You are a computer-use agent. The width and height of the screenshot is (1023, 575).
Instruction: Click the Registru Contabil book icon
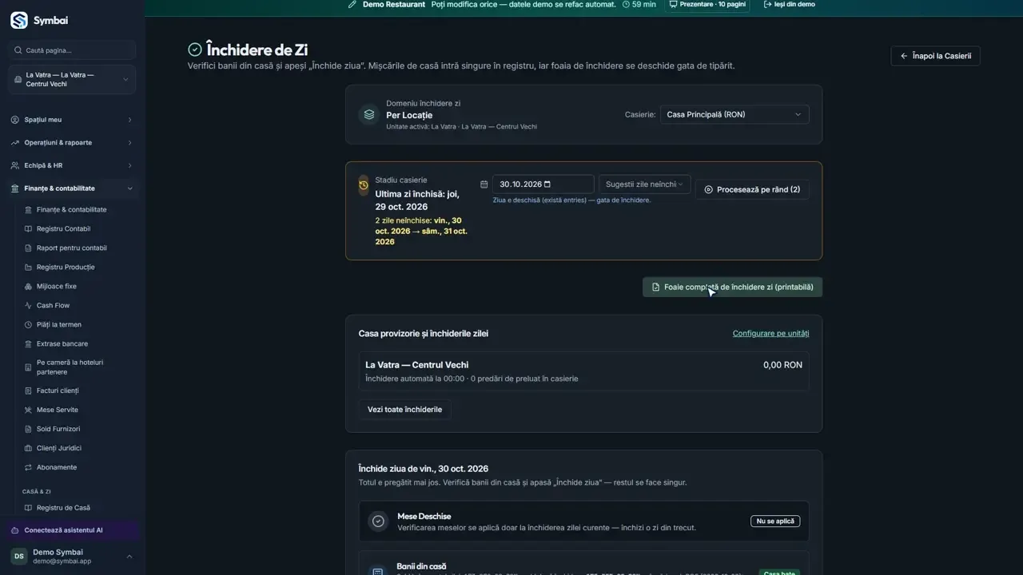pyautogui.click(x=29, y=229)
